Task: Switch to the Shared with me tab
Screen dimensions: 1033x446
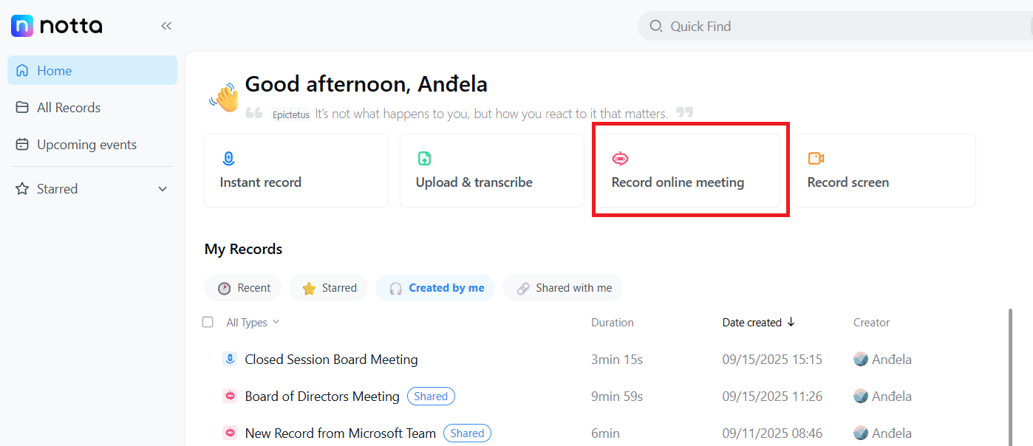Action: (563, 288)
